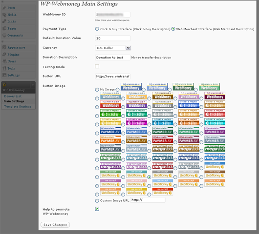Select Main Settings submenu item
The image size is (259, 234).
(x=14, y=101)
